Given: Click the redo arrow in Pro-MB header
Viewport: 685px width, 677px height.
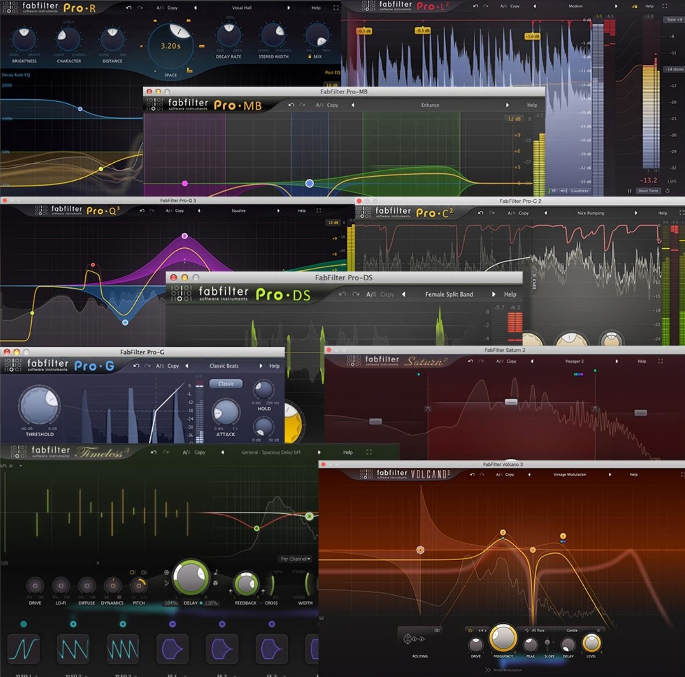Looking at the screenshot, I should [302, 105].
